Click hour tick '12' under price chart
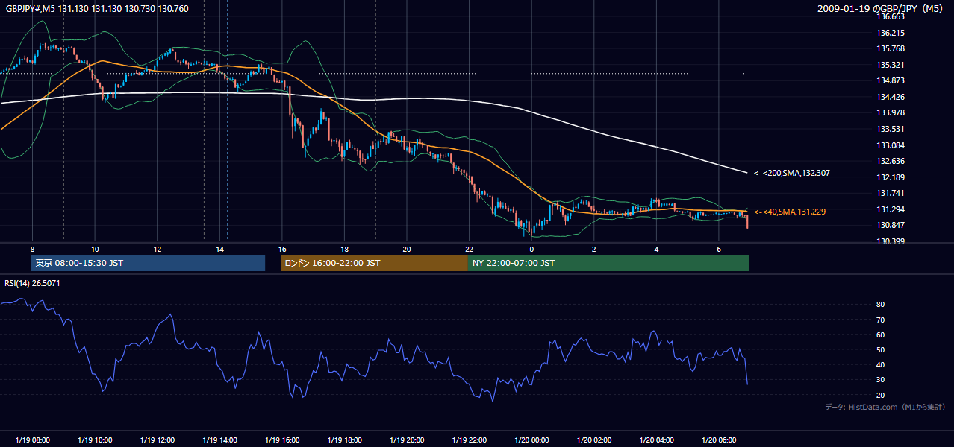The width and height of the screenshot is (954, 447). (x=157, y=249)
